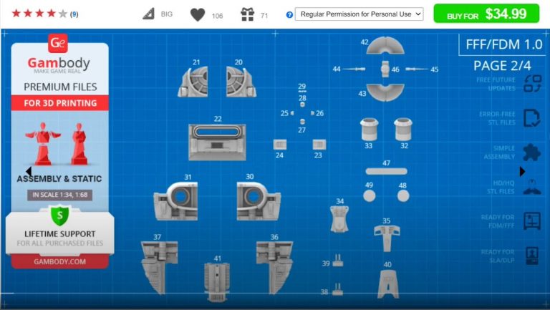Image resolution: width=550 pixels, height=310 pixels.
Task: Click the gift box icon
Action: coord(247,14)
